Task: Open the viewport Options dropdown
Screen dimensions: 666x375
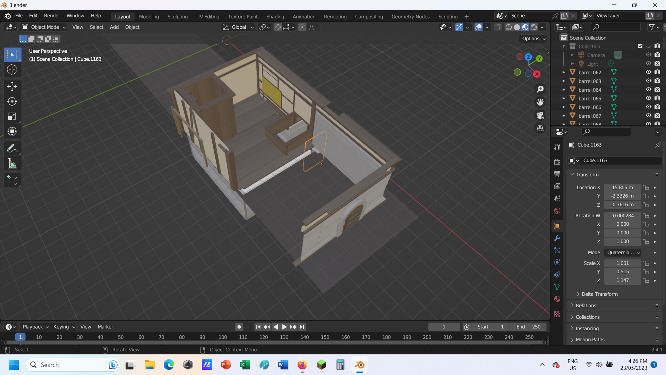Action: 533,39
